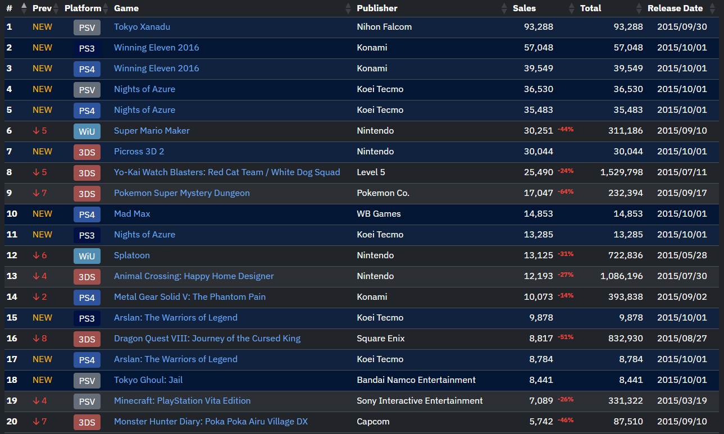This screenshot has width=724, height=434.
Task: Select the 30,251 weekly sales value
Action: point(539,131)
